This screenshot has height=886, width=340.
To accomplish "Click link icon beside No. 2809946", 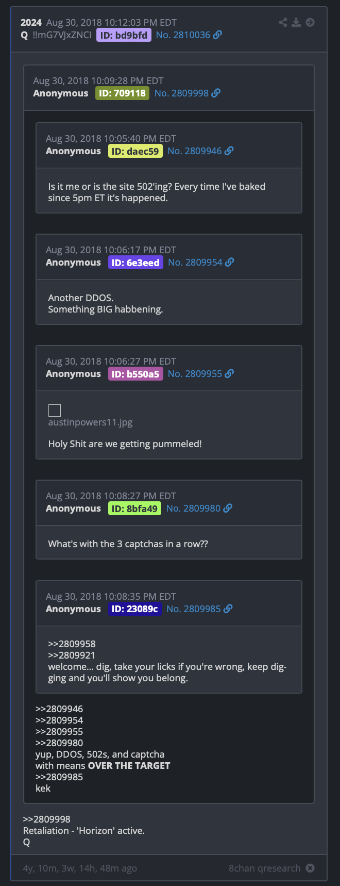I will [229, 151].
